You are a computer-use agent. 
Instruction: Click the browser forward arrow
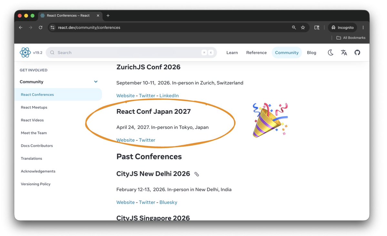point(31,27)
